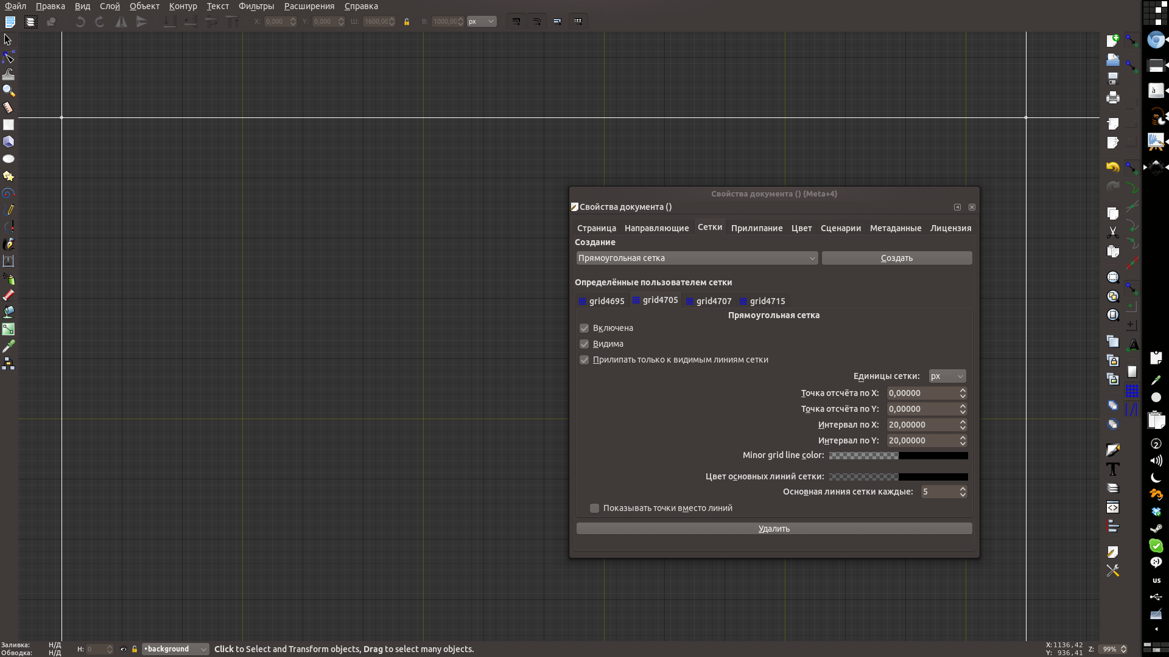The width and height of the screenshot is (1169, 657).
Task: Toggle Прилипать только к видимым линиям checkbox
Action: click(x=584, y=360)
